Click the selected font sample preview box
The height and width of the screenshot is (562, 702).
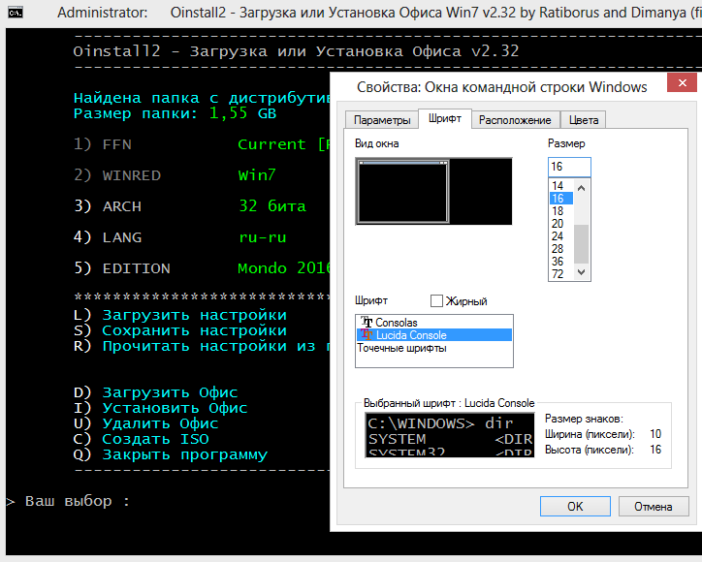click(450, 434)
